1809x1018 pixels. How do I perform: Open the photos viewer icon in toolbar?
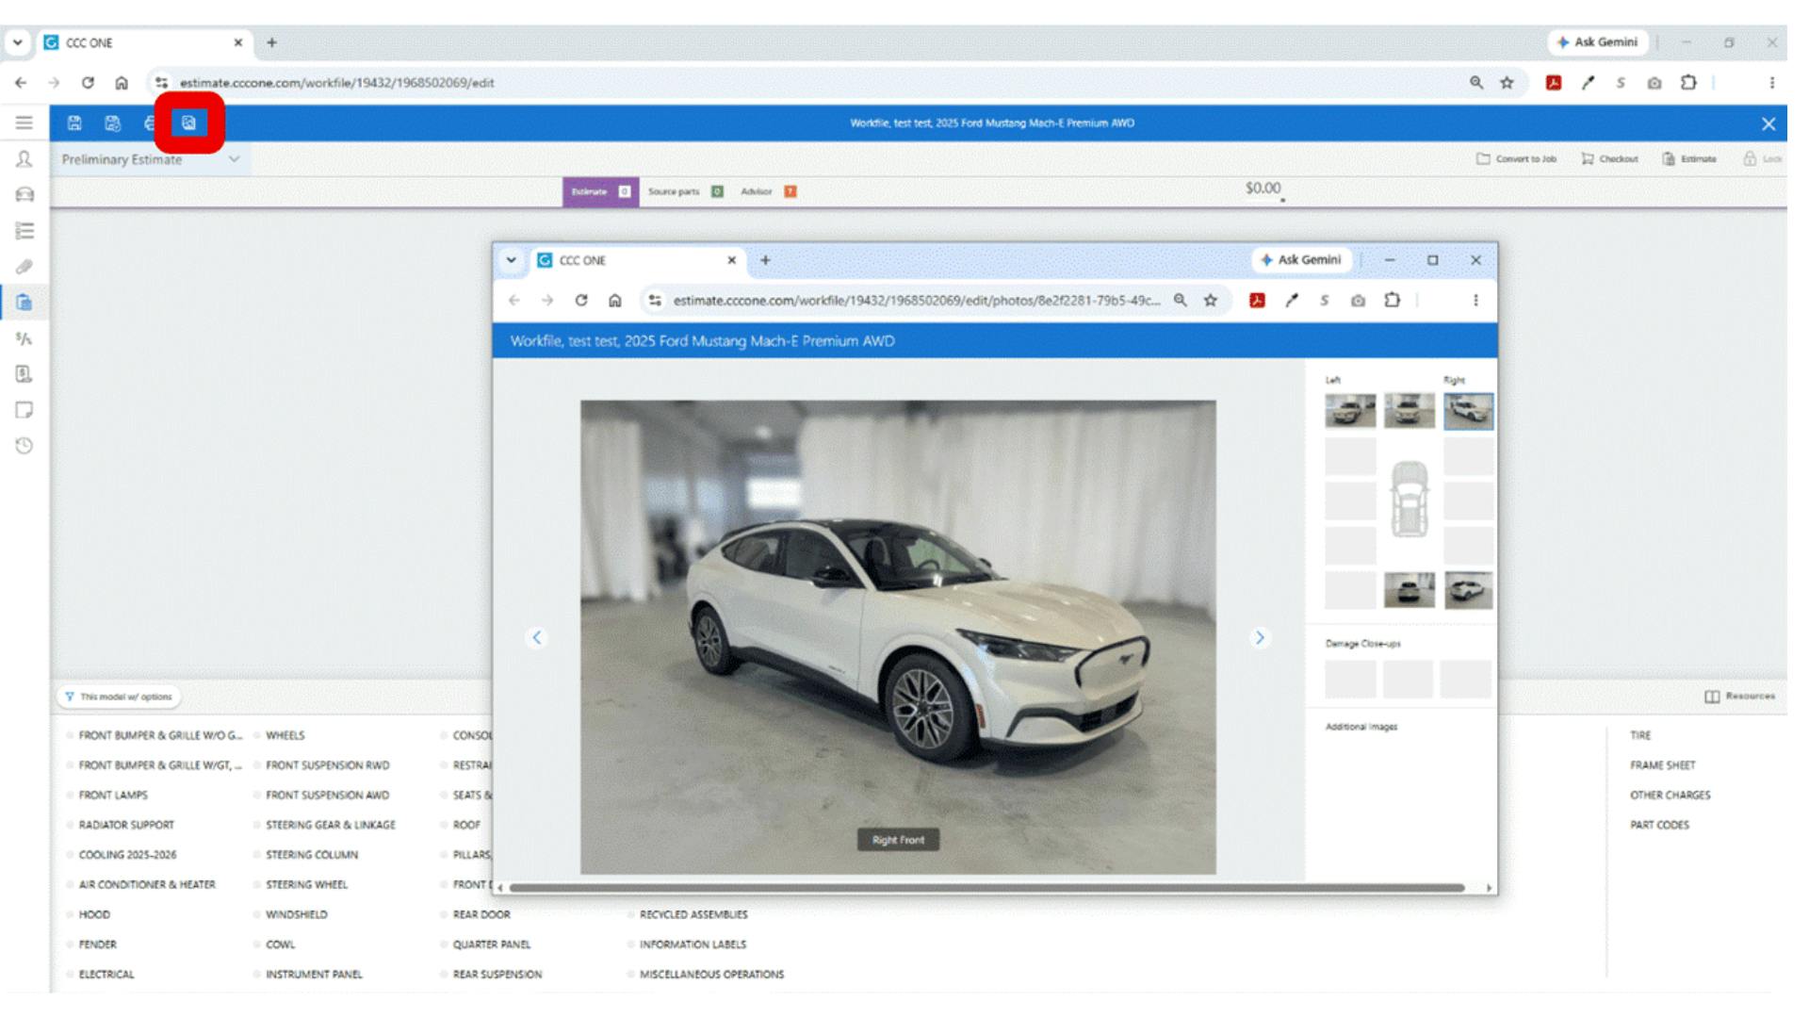click(188, 123)
